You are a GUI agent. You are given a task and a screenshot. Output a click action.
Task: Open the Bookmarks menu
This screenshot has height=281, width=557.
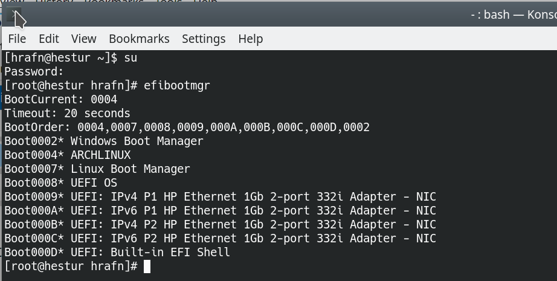coord(139,39)
